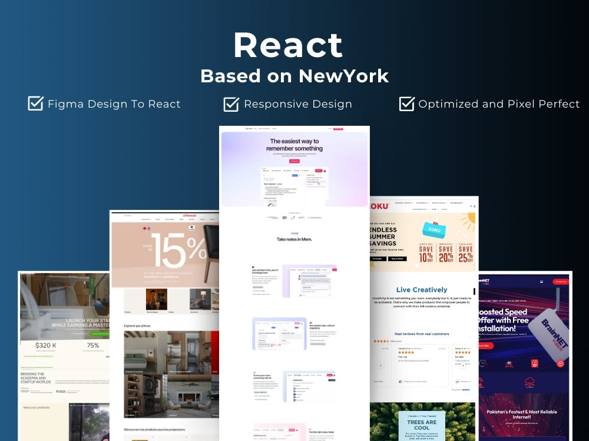Click the red button in BrainNET header

pos(561,282)
